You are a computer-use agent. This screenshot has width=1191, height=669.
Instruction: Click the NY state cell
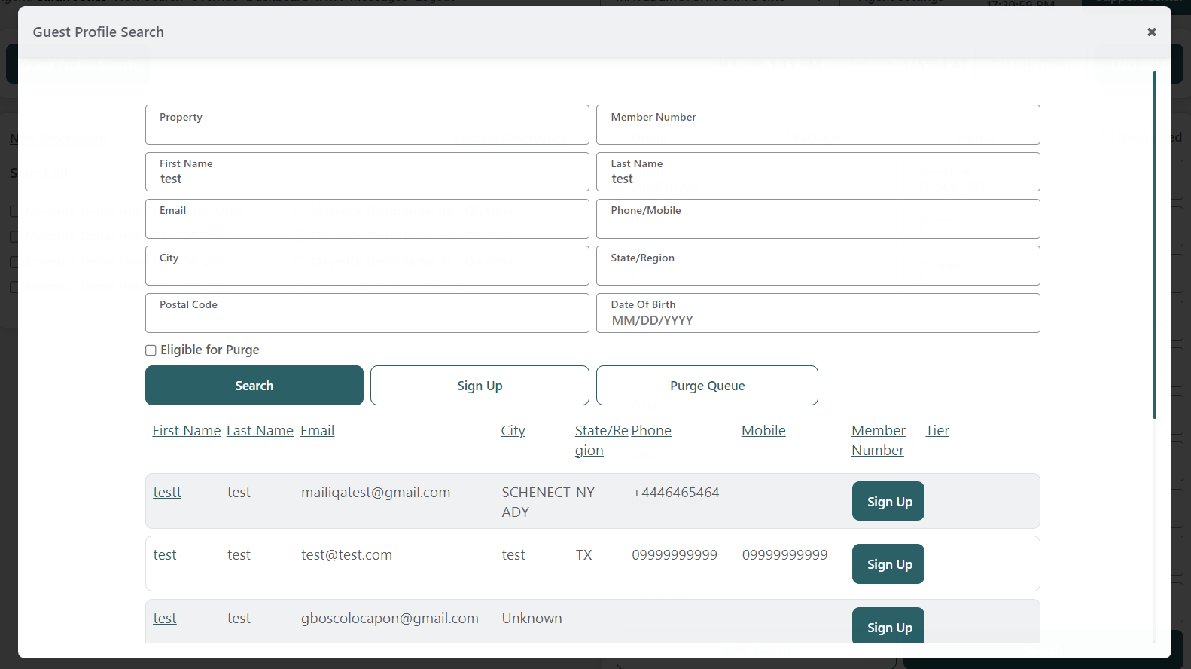[x=586, y=493]
